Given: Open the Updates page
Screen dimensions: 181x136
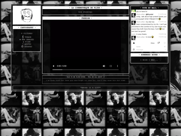Looking at the screenshot, I should coord(28,47).
